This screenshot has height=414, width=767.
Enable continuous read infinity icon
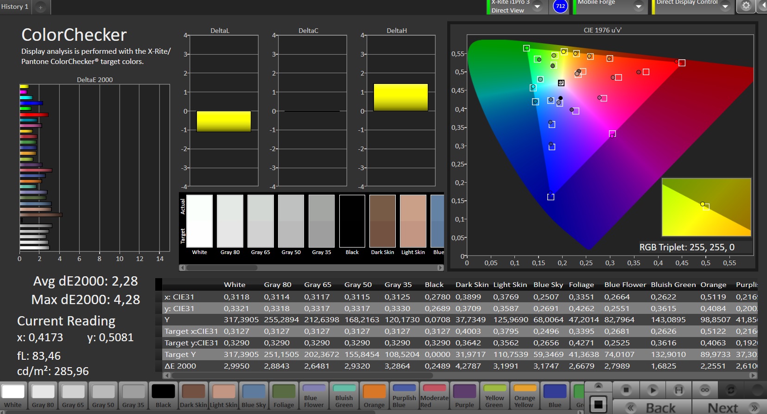pos(705,390)
